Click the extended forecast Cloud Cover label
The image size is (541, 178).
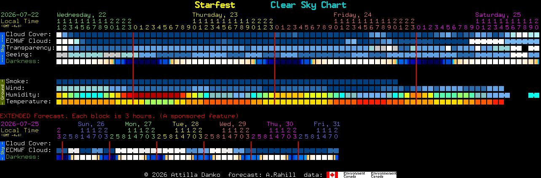point(28,143)
